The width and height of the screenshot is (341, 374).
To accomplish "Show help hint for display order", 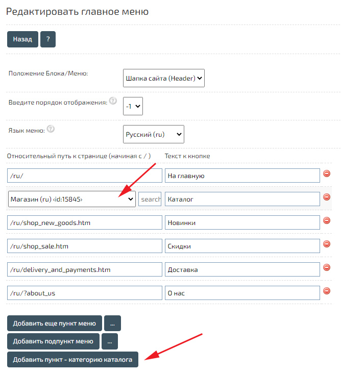I will tap(113, 102).
